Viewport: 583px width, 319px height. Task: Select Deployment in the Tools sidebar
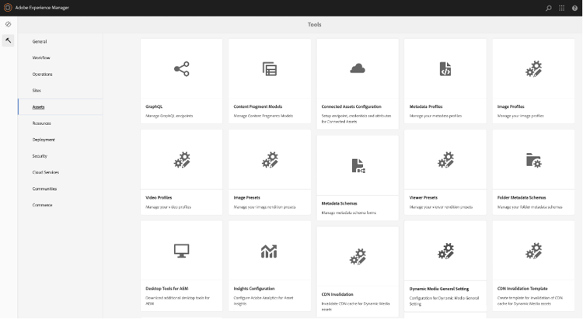point(60,140)
